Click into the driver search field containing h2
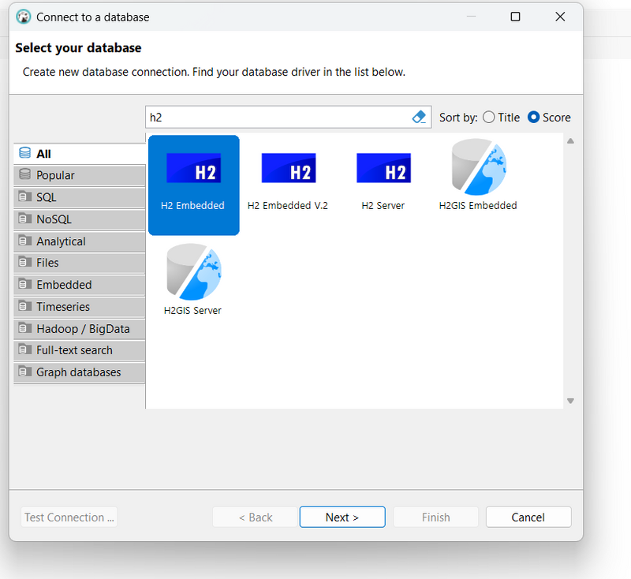This screenshot has height=579, width=631. click(x=288, y=117)
